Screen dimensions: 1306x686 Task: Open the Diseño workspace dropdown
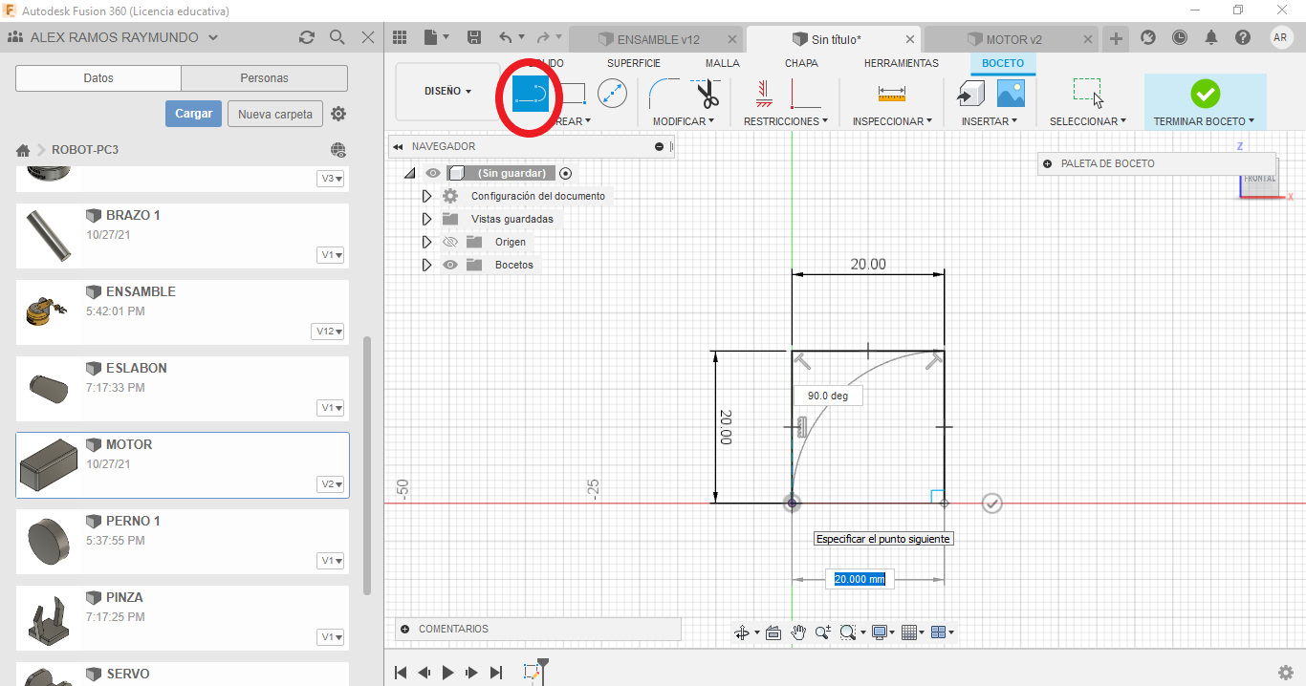click(x=447, y=92)
